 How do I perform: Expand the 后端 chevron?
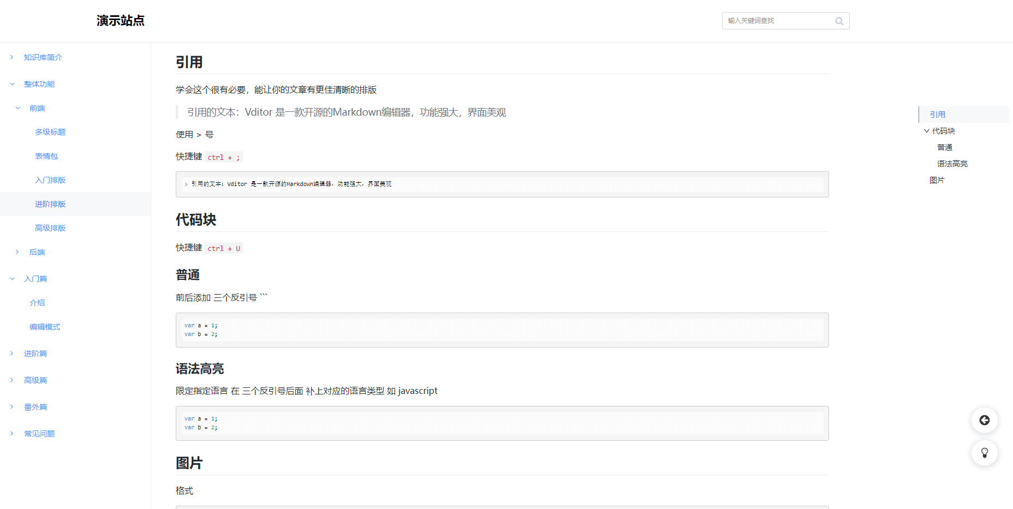coord(17,252)
